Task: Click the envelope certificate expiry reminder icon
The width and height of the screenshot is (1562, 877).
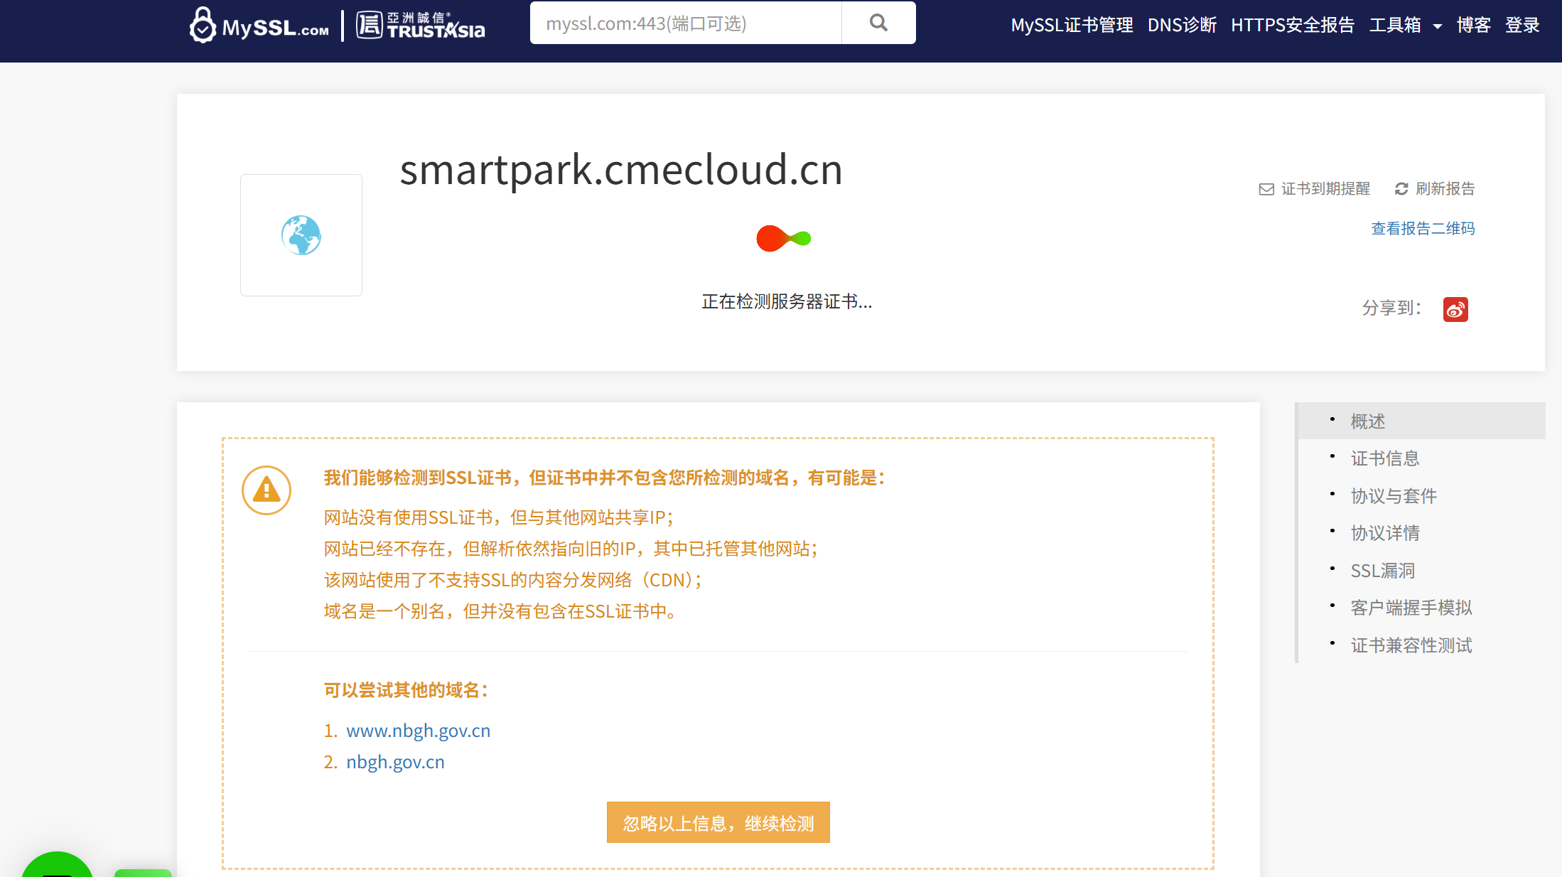Action: [x=1266, y=189]
